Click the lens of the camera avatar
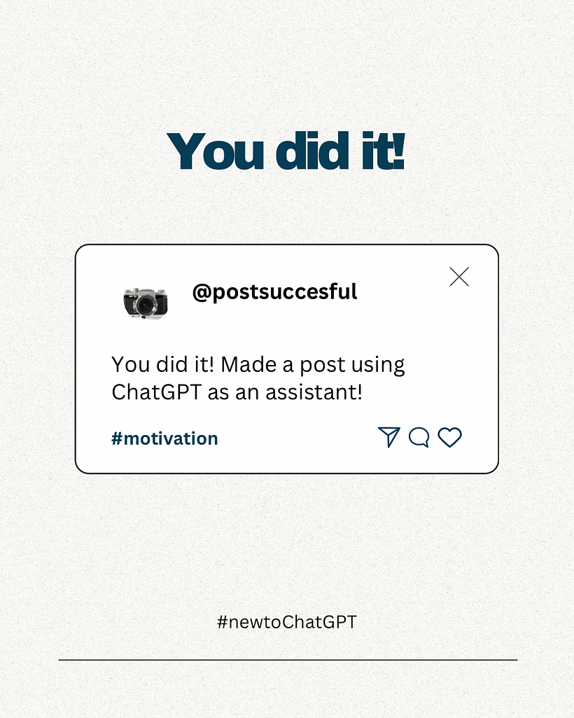The height and width of the screenshot is (718, 574). 146,305
